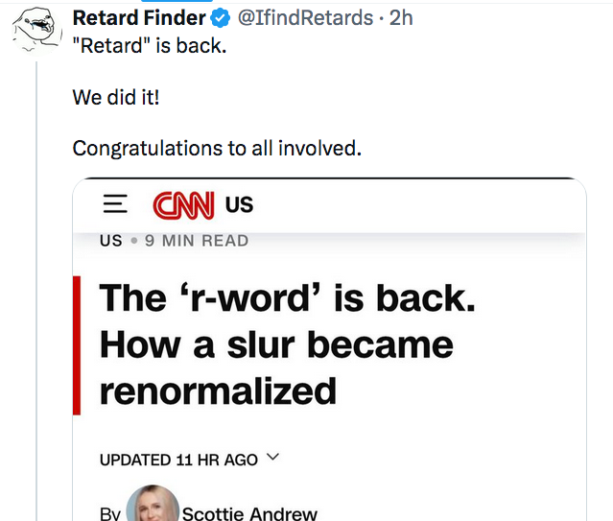Open the tweet author's profile avatar
The width and height of the screenshot is (613, 521).
(x=37, y=32)
